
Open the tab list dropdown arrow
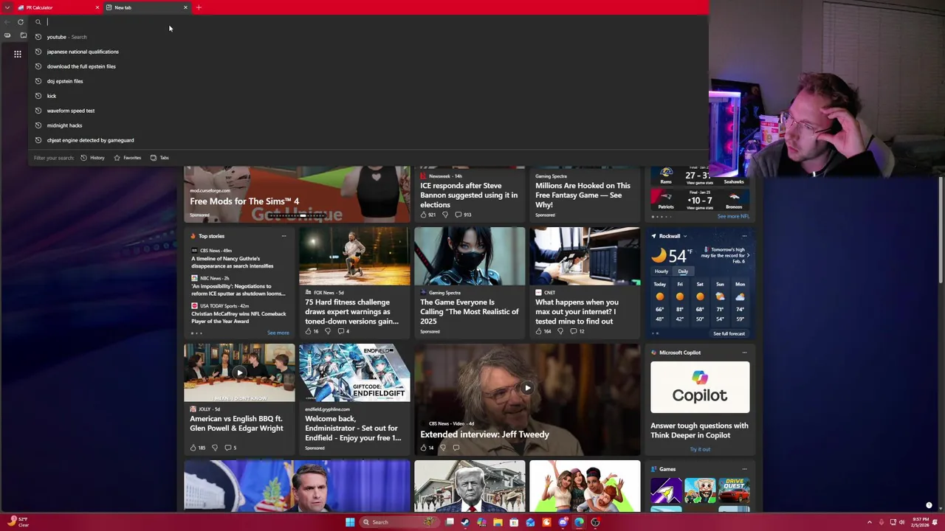click(8, 7)
